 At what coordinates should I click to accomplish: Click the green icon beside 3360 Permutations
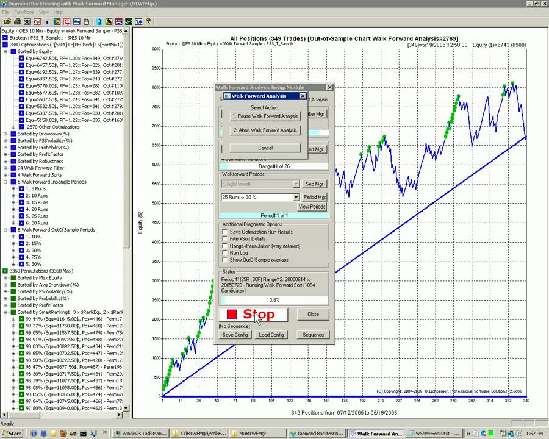(x=5, y=271)
